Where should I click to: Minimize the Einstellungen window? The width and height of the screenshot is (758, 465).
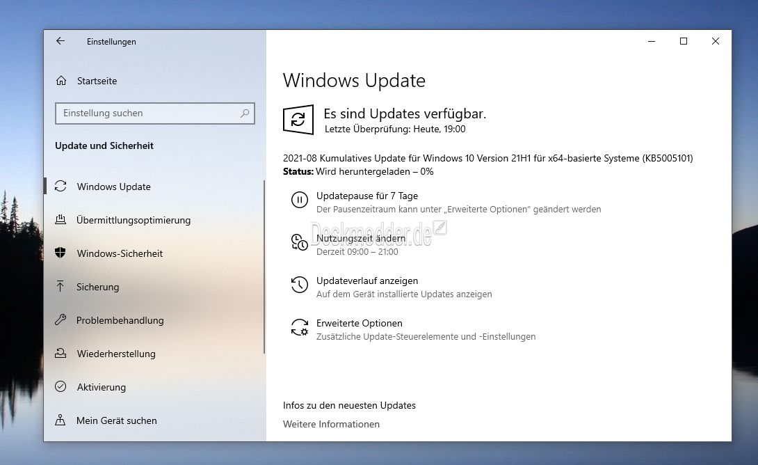tap(652, 41)
